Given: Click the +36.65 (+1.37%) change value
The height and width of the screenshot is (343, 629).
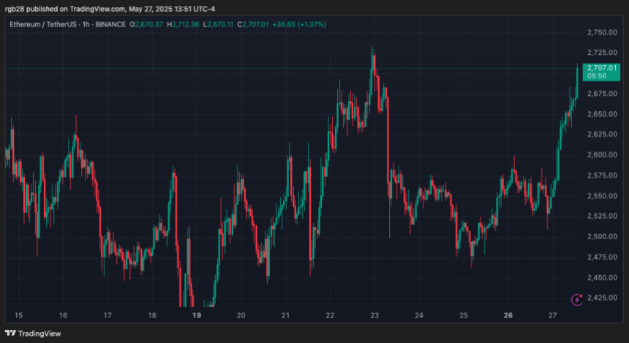Looking at the screenshot, I should tap(299, 24).
